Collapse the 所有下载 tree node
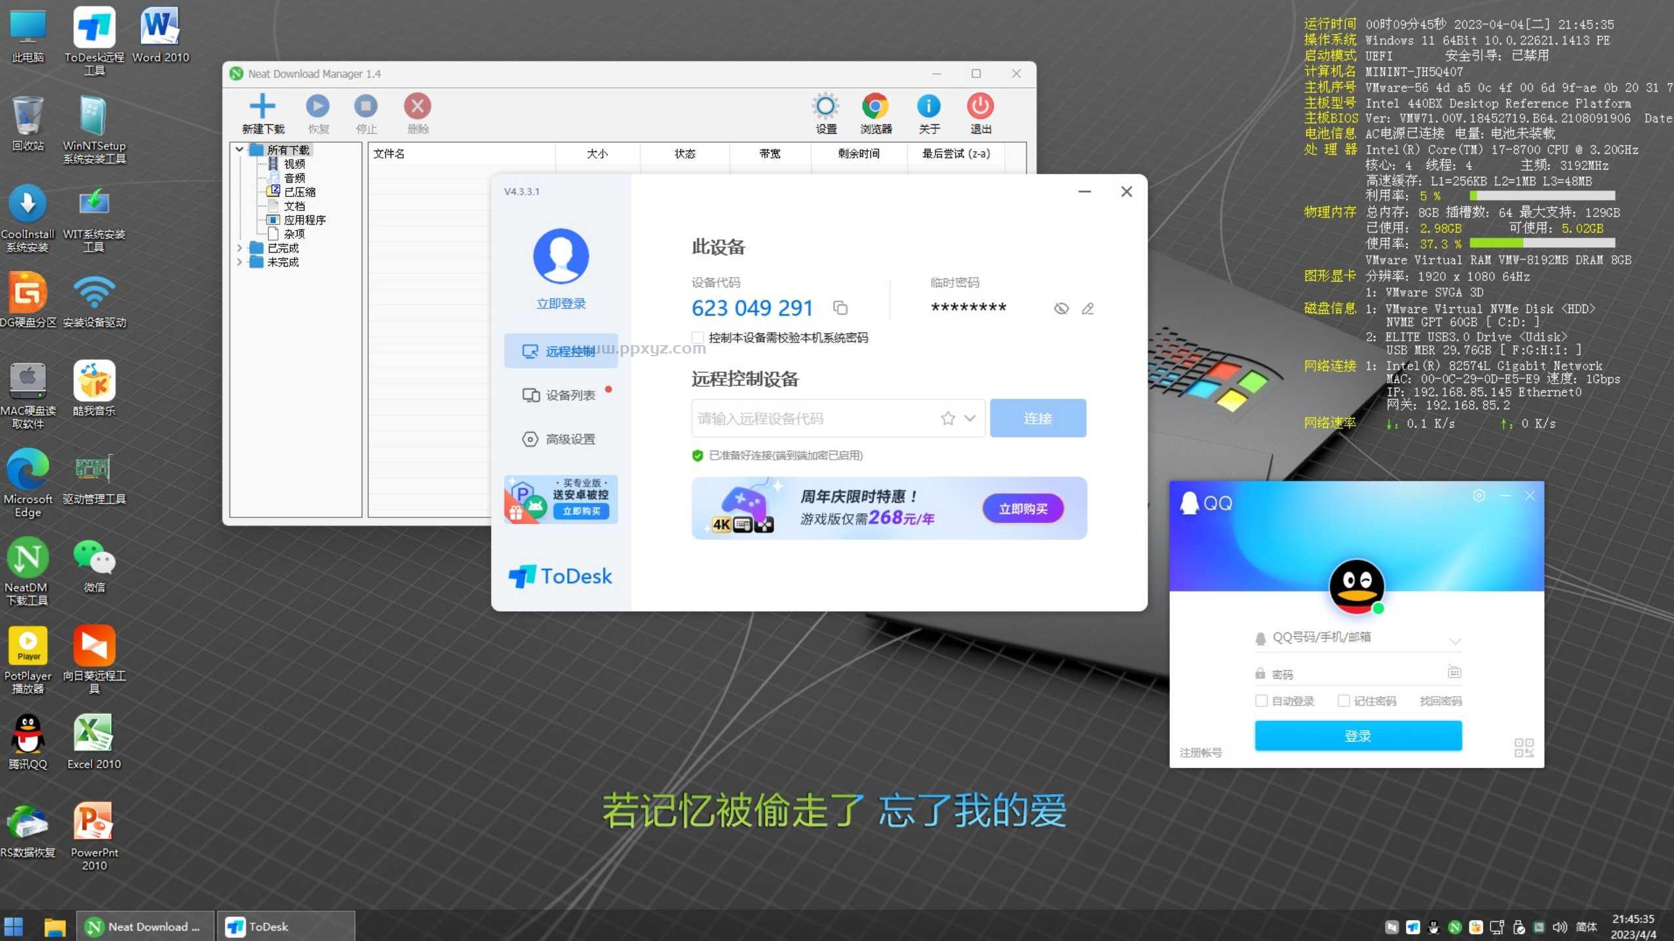 [x=239, y=149]
